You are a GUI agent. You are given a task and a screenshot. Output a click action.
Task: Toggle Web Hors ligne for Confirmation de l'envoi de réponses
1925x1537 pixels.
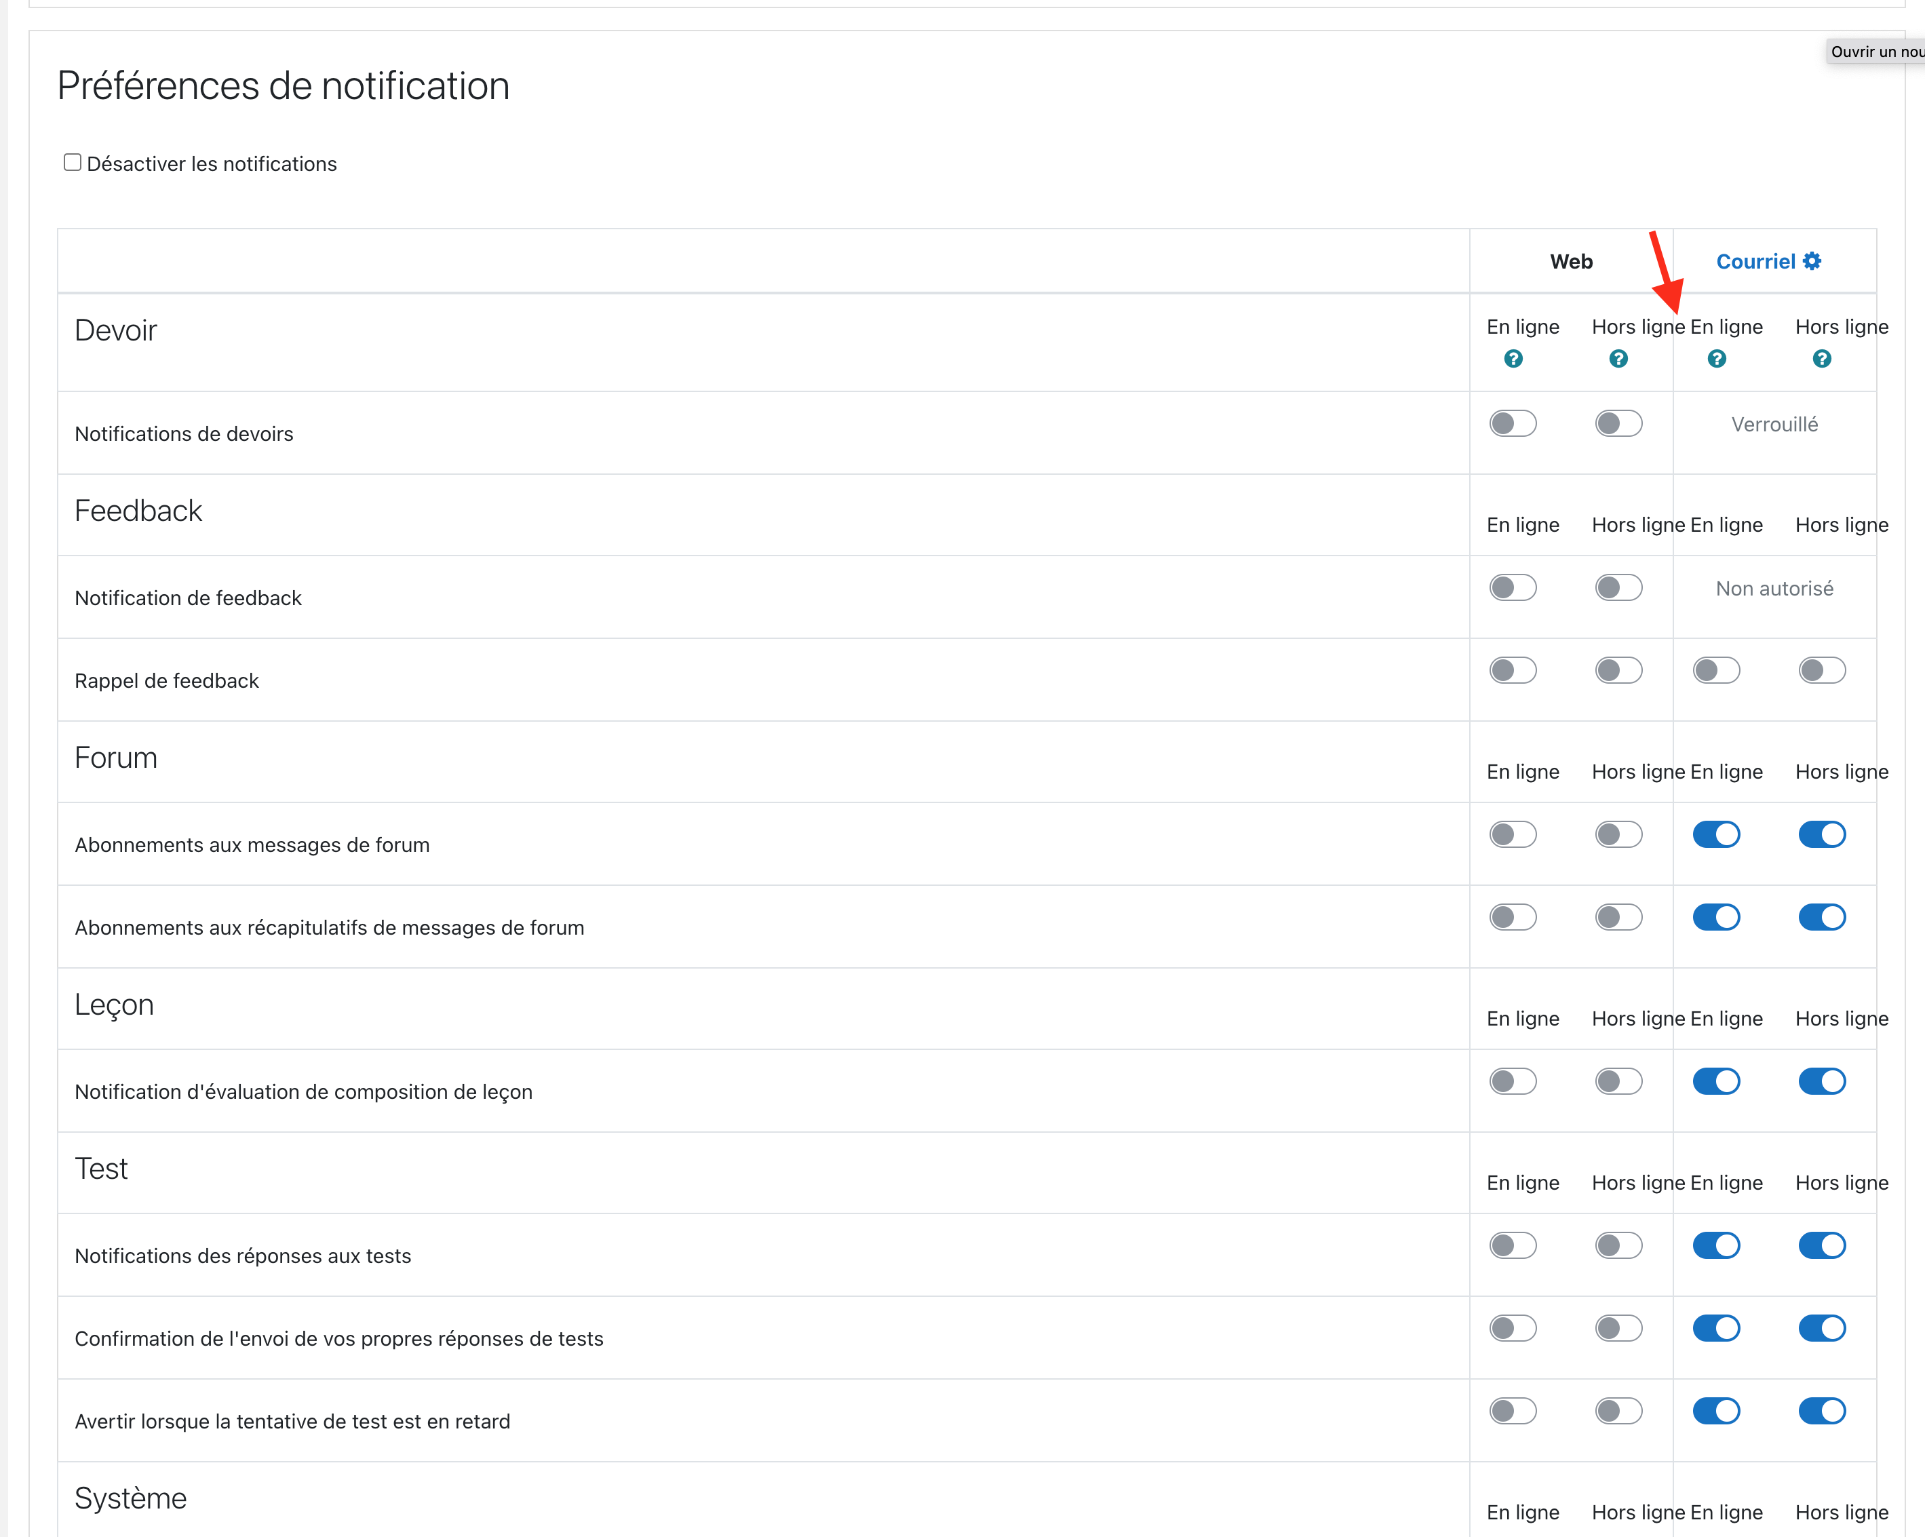click(1618, 1328)
